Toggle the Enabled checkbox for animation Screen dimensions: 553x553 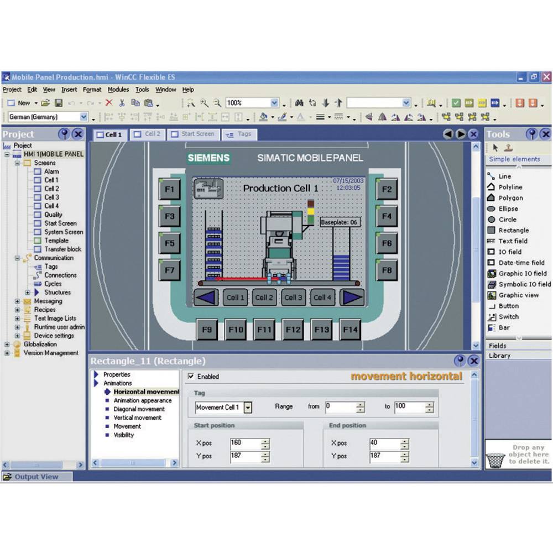pyautogui.click(x=191, y=377)
